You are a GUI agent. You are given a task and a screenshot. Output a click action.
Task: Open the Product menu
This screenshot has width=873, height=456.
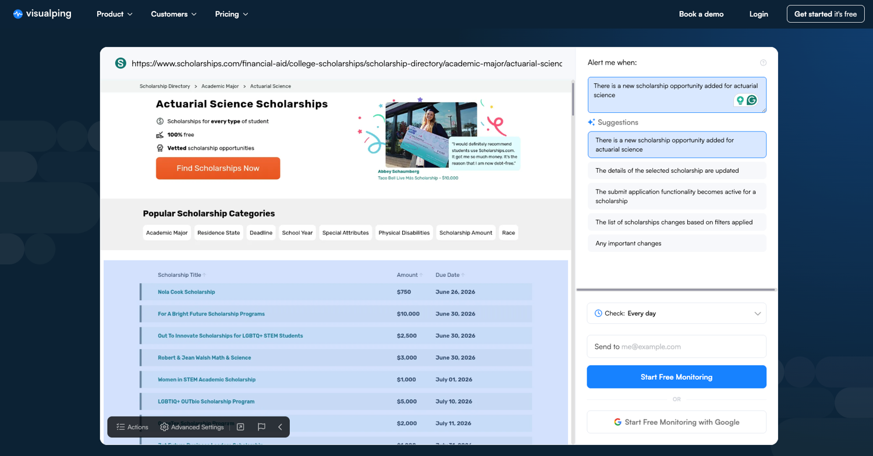(115, 14)
